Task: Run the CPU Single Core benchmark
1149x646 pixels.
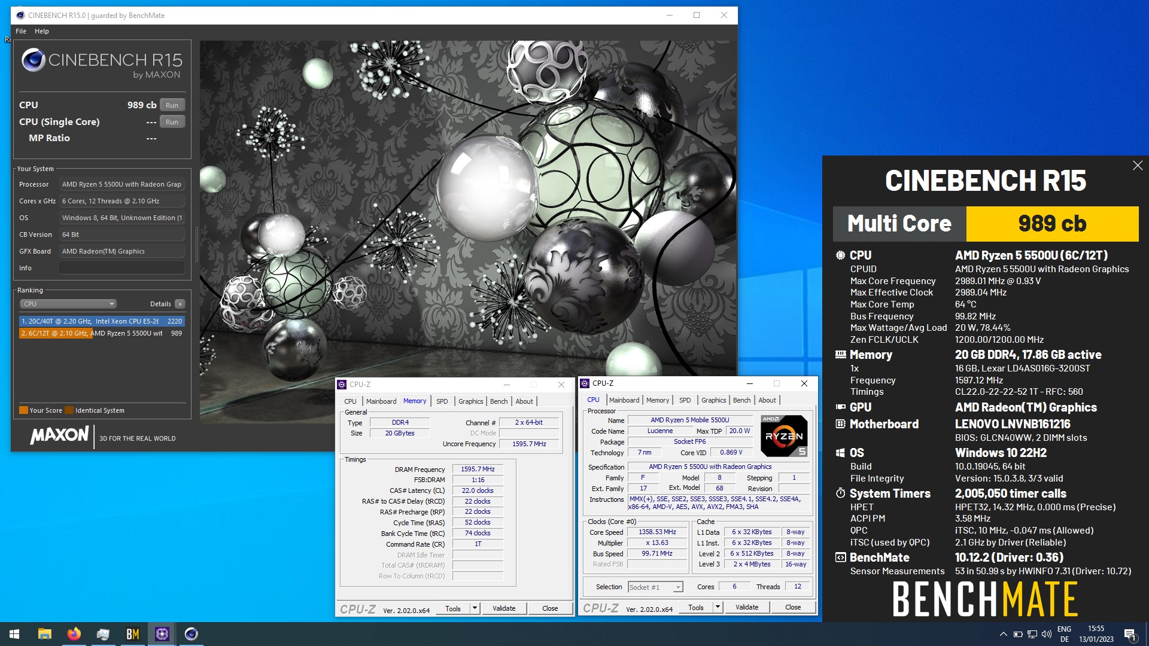Action: click(x=172, y=122)
